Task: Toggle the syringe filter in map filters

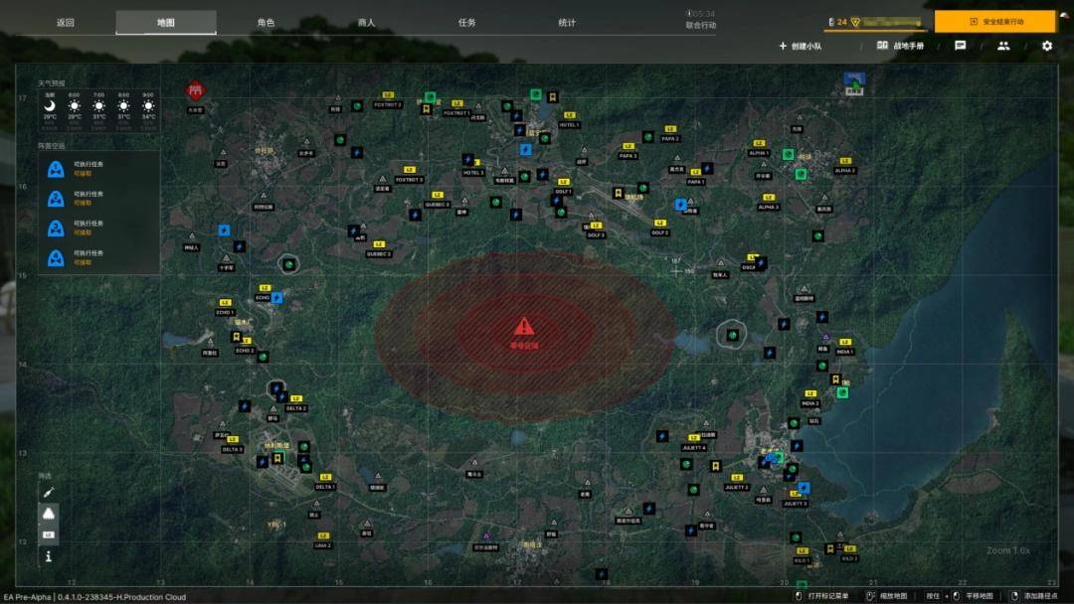Action: (48, 492)
